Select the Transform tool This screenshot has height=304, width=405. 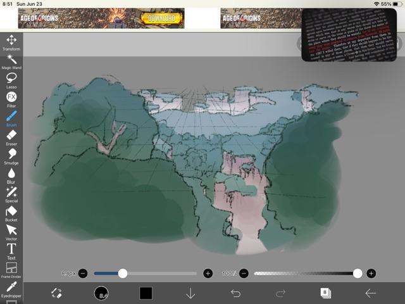pyautogui.click(x=11, y=42)
